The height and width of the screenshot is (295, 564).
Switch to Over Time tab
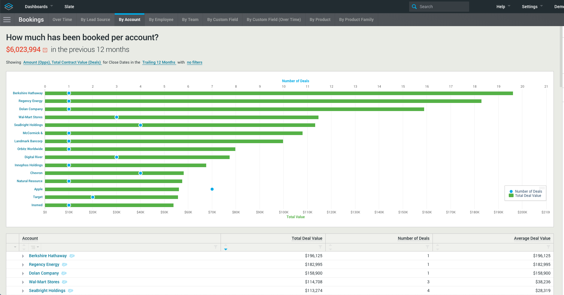click(62, 20)
